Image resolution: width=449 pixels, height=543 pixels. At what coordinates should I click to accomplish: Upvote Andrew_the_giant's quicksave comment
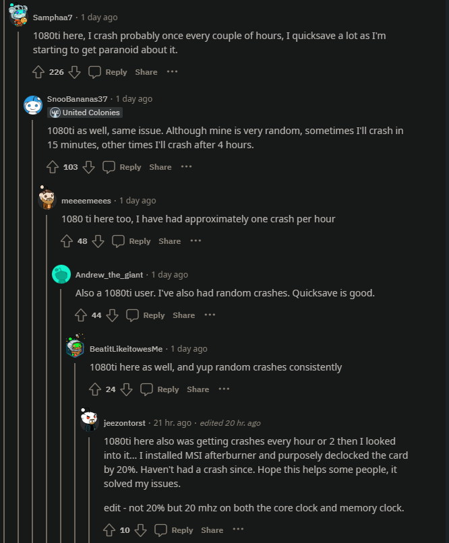[x=81, y=315]
